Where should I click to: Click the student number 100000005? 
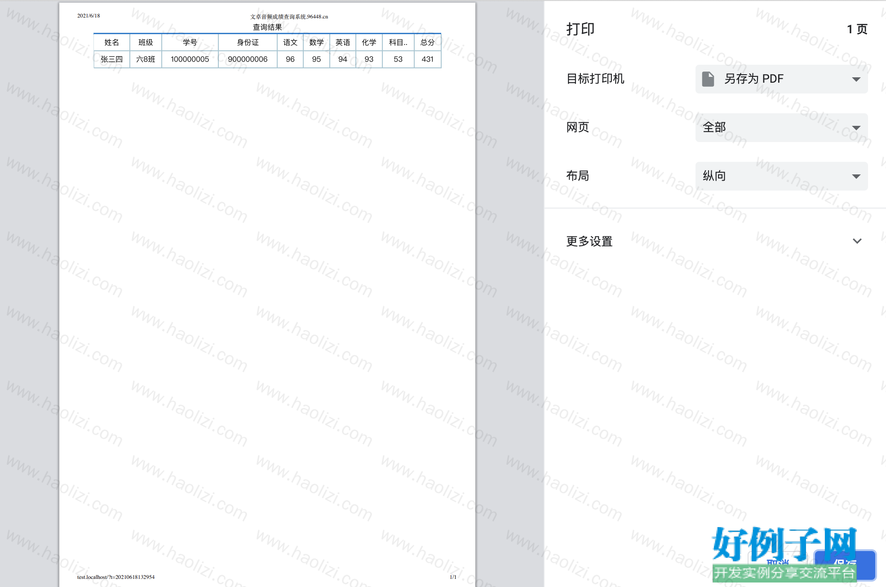tap(190, 59)
